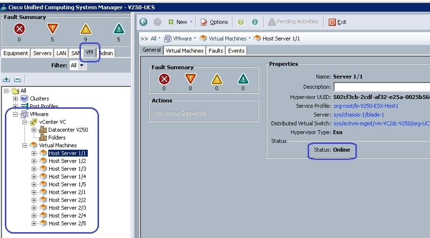Click the Host Server 2/2 icon

43,200
